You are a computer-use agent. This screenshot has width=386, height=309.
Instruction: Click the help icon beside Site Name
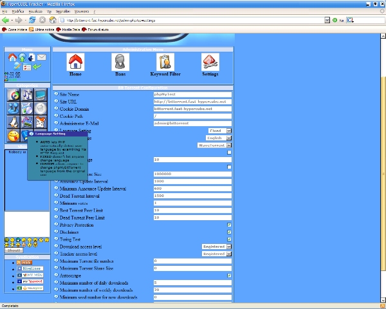coord(56,94)
